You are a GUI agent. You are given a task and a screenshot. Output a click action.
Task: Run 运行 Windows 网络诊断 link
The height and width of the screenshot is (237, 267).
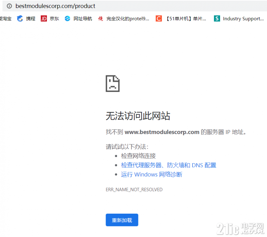152,174
